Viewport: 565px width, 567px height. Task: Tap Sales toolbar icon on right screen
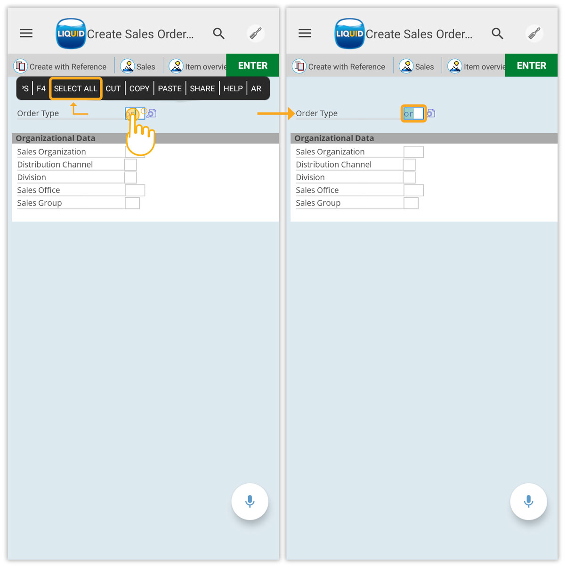point(406,66)
